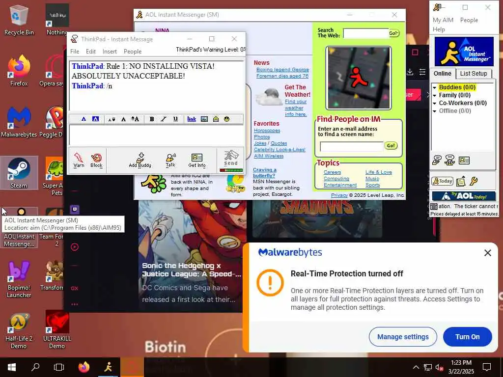The image size is (503, 377).
Task: Click the yellow sticky-note away message icon
Action: 461,181
